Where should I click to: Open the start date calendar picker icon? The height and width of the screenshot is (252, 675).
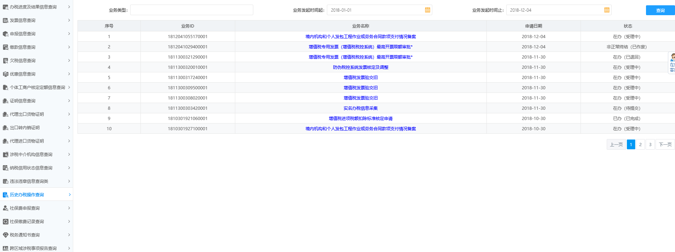click(x=427, y=10)
